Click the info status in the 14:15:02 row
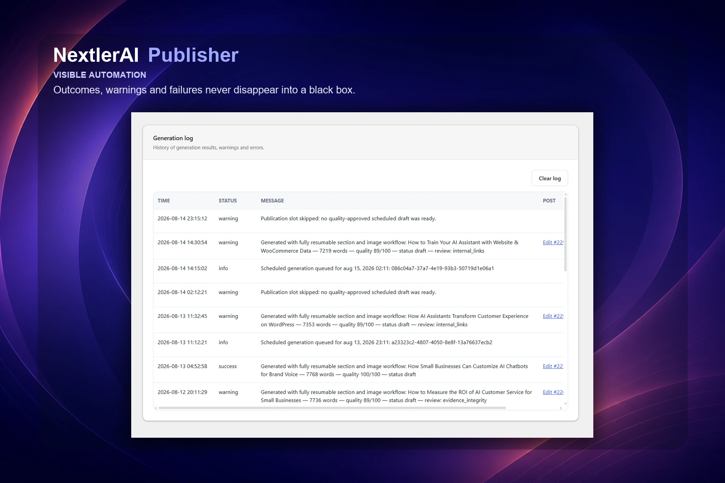Screen dimensions: 725x483 coord(223,268)
